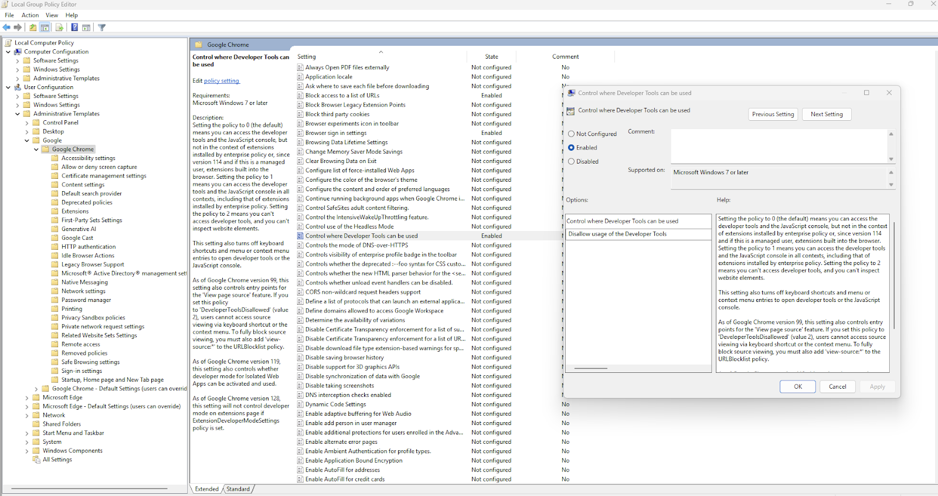
Task: Switch to the Standard tab
Action: pos(238,489)
